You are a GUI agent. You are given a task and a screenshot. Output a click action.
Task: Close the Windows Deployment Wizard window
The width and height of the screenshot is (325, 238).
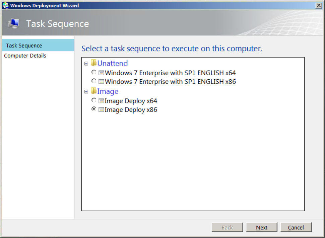click(x=318, y=5)
